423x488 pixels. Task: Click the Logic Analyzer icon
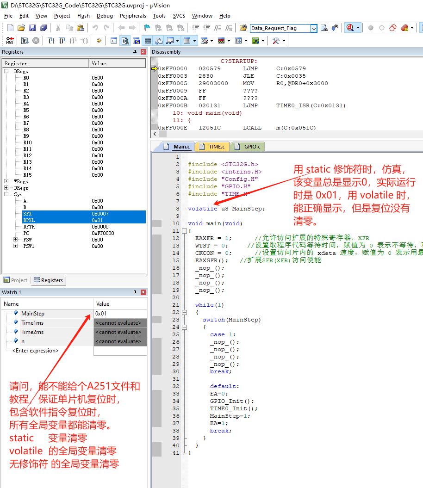pyautogui.click(x=222, y=41)
